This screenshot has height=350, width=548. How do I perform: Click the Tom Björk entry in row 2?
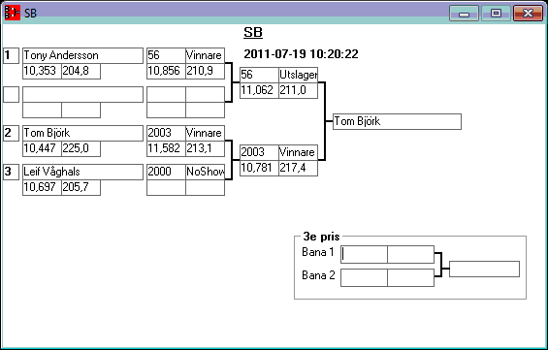coord(82,133)
